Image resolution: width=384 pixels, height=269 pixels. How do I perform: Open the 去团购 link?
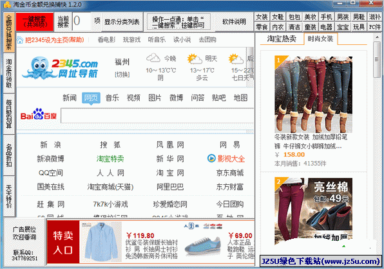(207, 40)
